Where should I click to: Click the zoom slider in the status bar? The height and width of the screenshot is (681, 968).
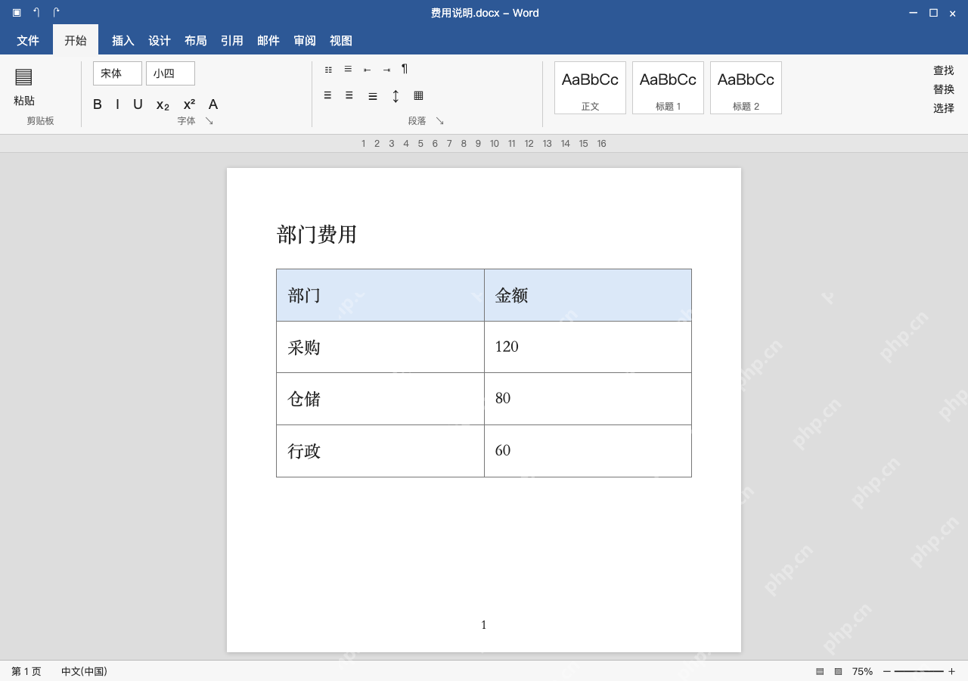(x=919, y=671)
